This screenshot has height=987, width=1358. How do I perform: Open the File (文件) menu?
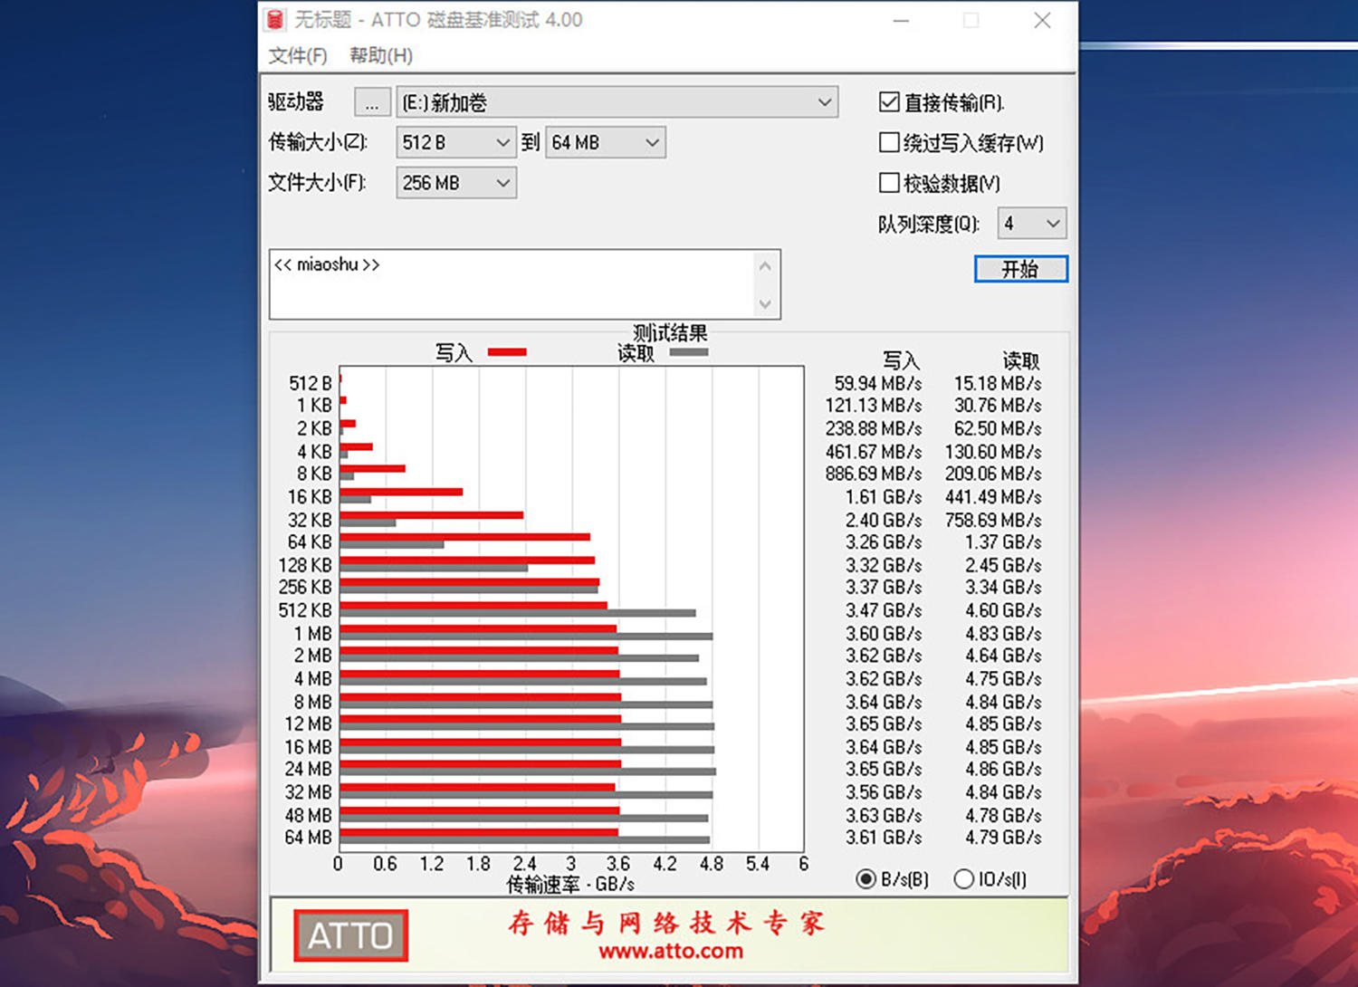point(297,55)
